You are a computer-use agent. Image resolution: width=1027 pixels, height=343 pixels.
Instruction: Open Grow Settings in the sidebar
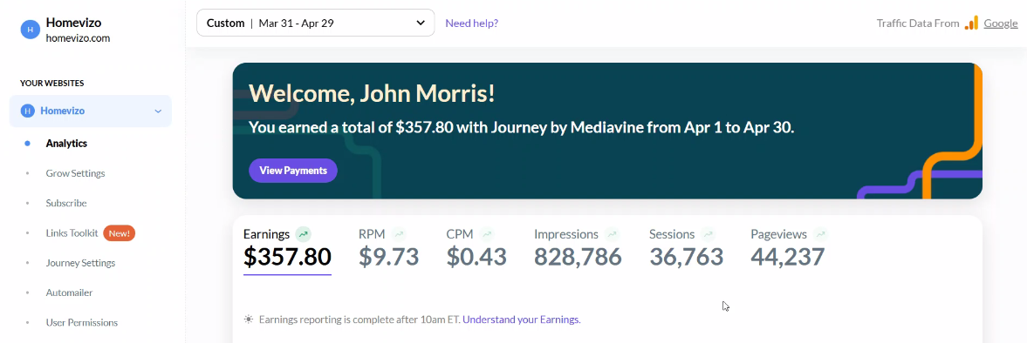click(x=75, y=173)
